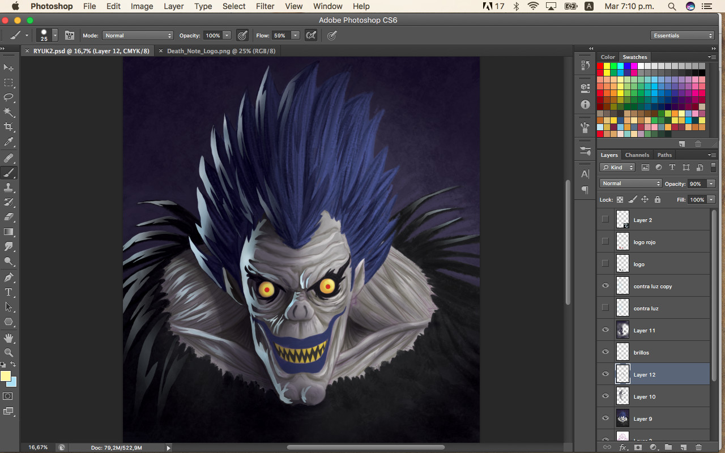Select the Eyedropper tool
This screenshot has height=453, width=725.
(8, 142)
